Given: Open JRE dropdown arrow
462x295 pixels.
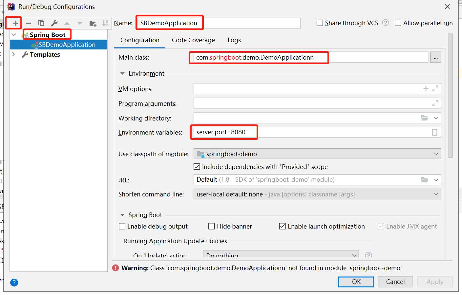Looking at the screenshot, I should pyautogui.click(x=436, y=180).
